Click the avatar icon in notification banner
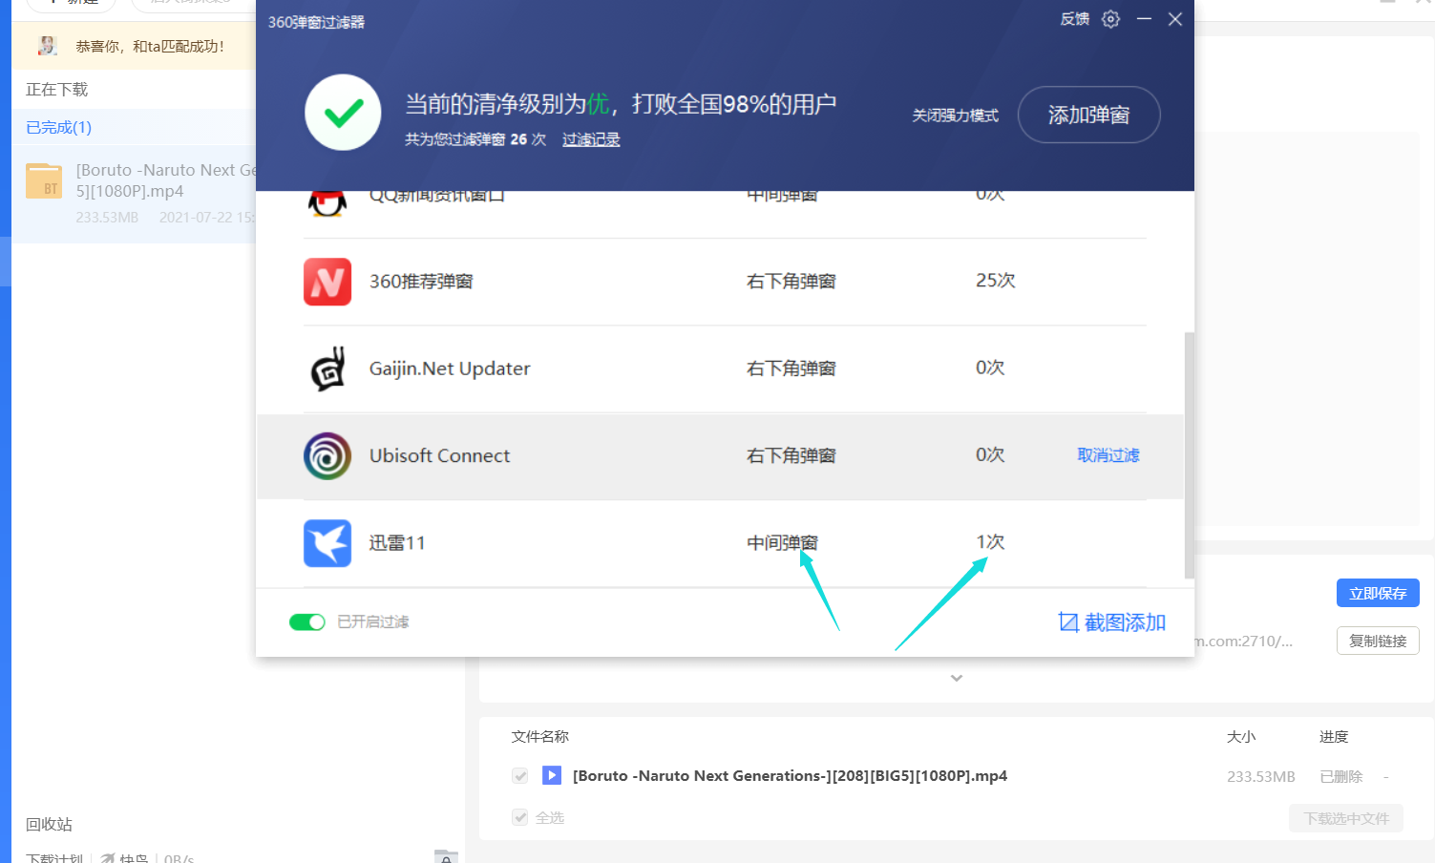This screenshot has height=863, width=1435. (x=48, y=46)
